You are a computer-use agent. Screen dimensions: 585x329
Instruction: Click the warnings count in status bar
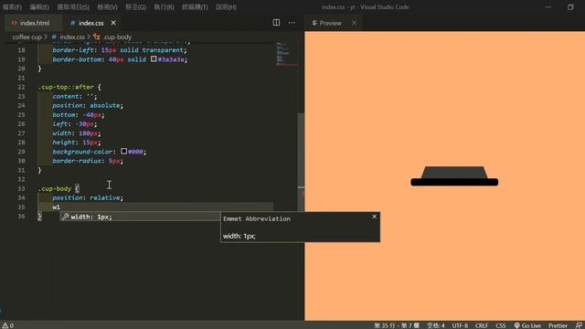click(8, 325)
